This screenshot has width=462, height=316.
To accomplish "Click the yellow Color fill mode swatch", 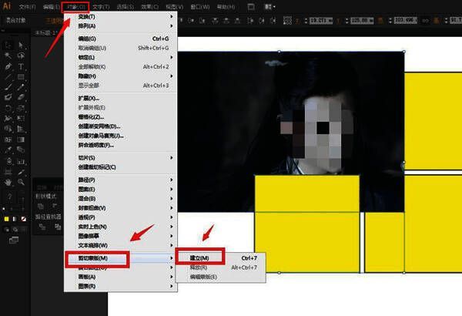I will tap(6, 219).
